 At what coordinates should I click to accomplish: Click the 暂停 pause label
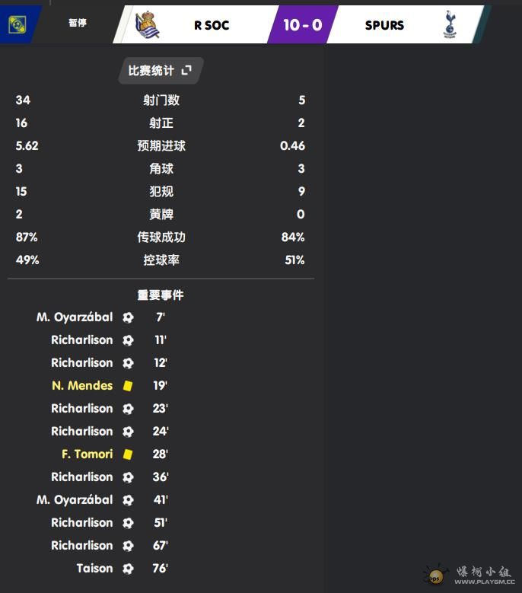coord(78,24)
